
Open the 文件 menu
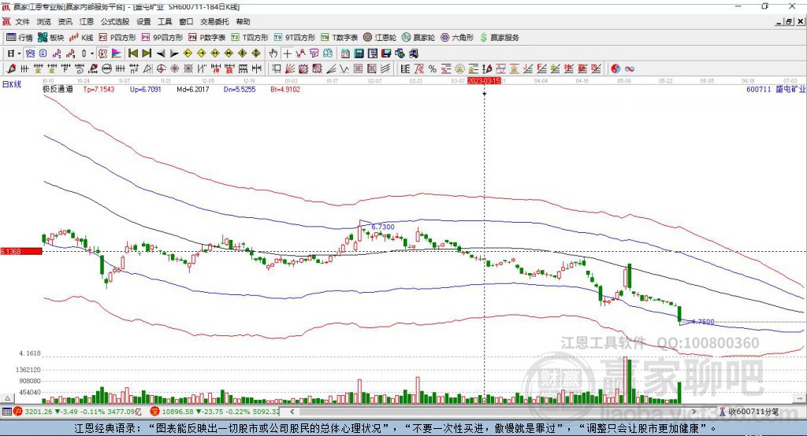[x=23, y=21]
